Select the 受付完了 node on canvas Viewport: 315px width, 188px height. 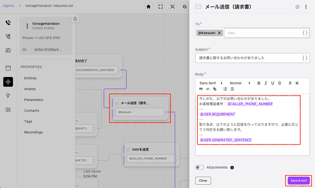pos(98,66)
